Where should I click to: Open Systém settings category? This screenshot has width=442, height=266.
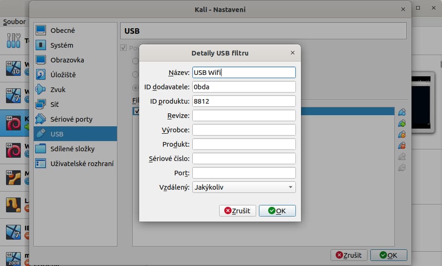[x=75, y=45]
